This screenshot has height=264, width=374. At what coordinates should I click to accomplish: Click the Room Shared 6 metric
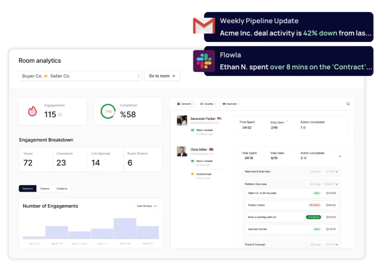[143, 159]
